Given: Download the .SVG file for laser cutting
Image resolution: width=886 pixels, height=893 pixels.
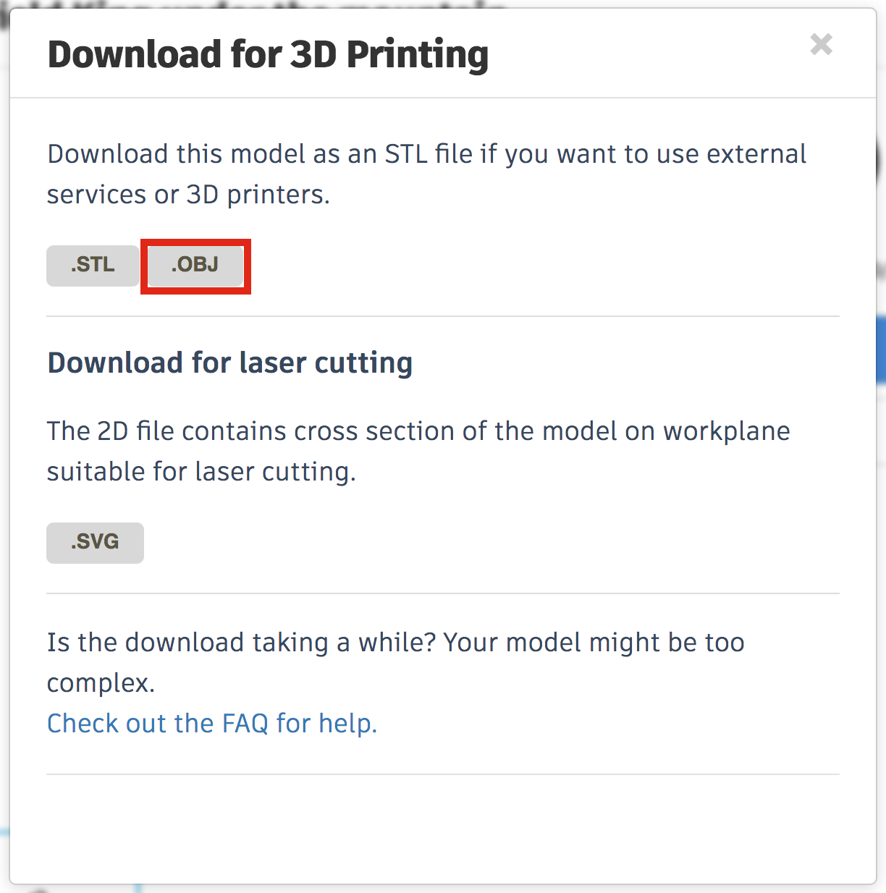Looking at the screenshot, I should [x=95, y=543].
